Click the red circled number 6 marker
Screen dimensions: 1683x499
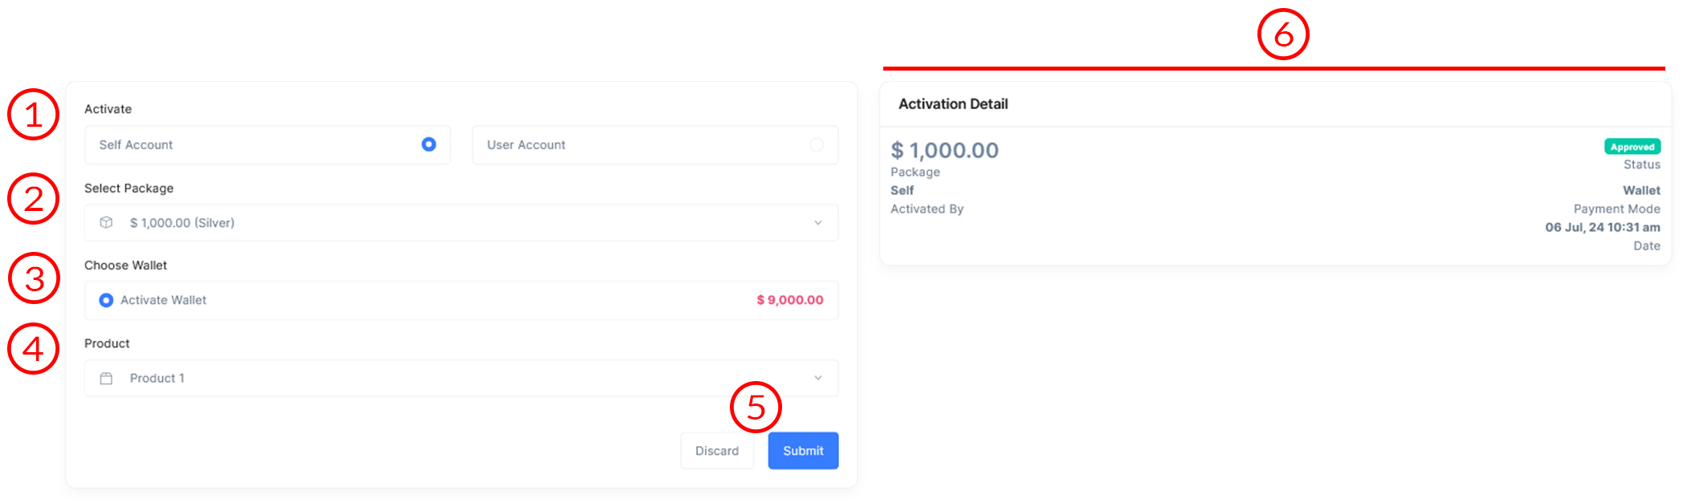click(x=1282, y=34)
